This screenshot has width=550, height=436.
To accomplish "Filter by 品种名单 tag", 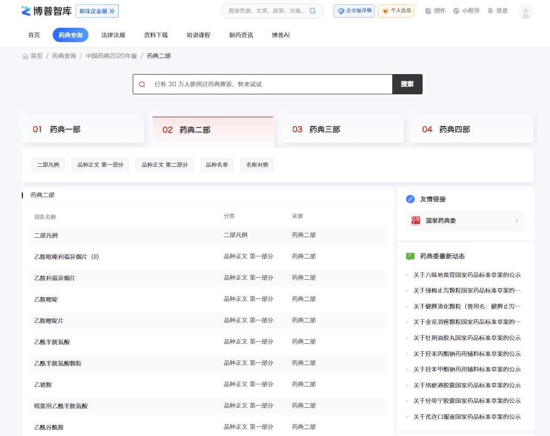I will pyautogui.click(x=217, y=165).
